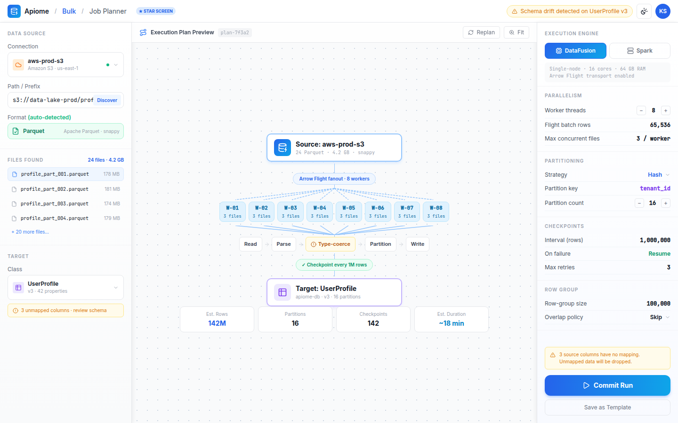Viewport: 678px width, 423px height.
Task: Click the Parse pipeline stage
Action: (x=283, y=244)
